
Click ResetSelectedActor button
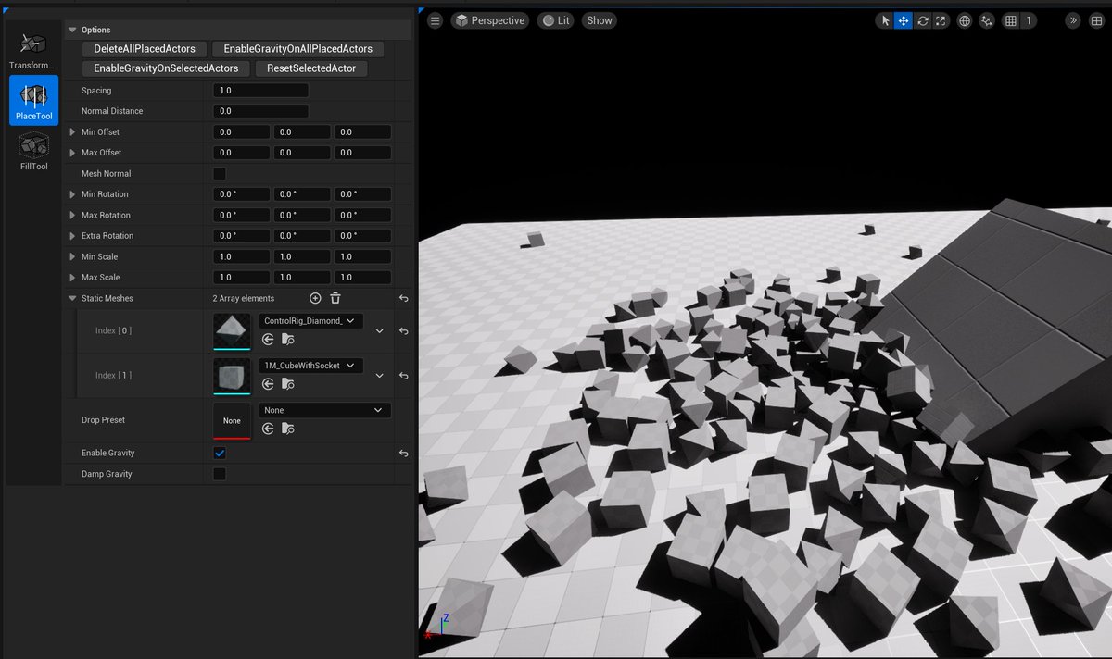(311, 68)
